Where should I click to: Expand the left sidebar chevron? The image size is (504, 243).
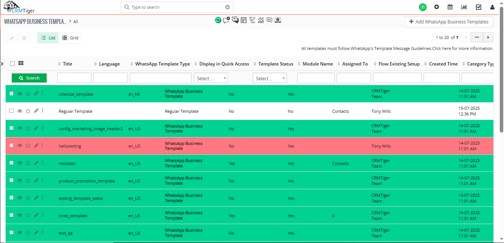[2, 64]
